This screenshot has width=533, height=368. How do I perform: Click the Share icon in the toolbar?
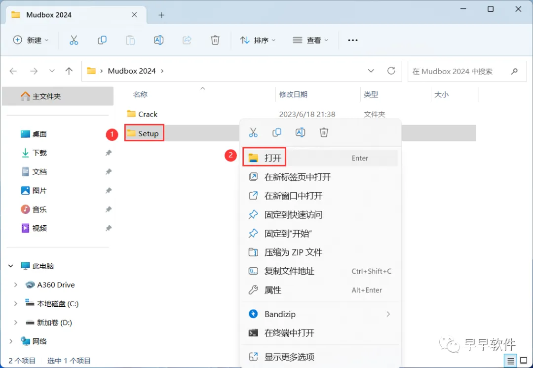(x=187, y=40)
